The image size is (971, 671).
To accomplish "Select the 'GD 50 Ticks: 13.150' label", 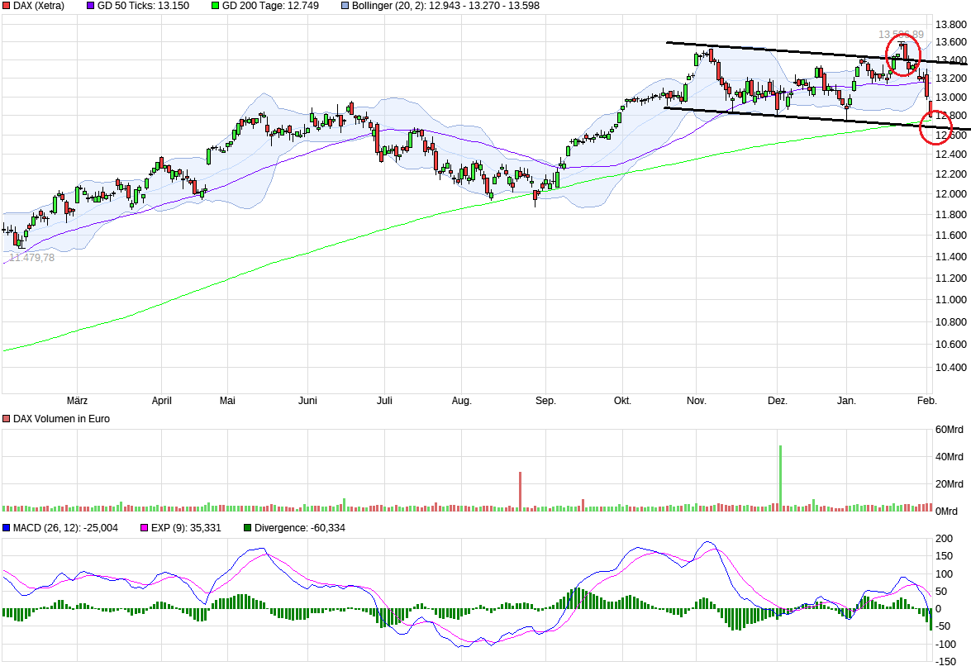I will pyautogui.click(x=143, y=6).
